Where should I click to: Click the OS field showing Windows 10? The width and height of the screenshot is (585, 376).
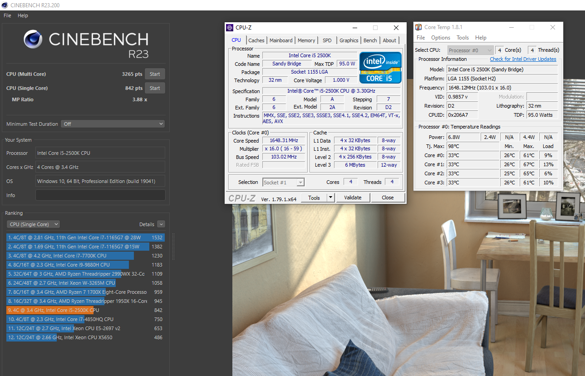[100, 181]
